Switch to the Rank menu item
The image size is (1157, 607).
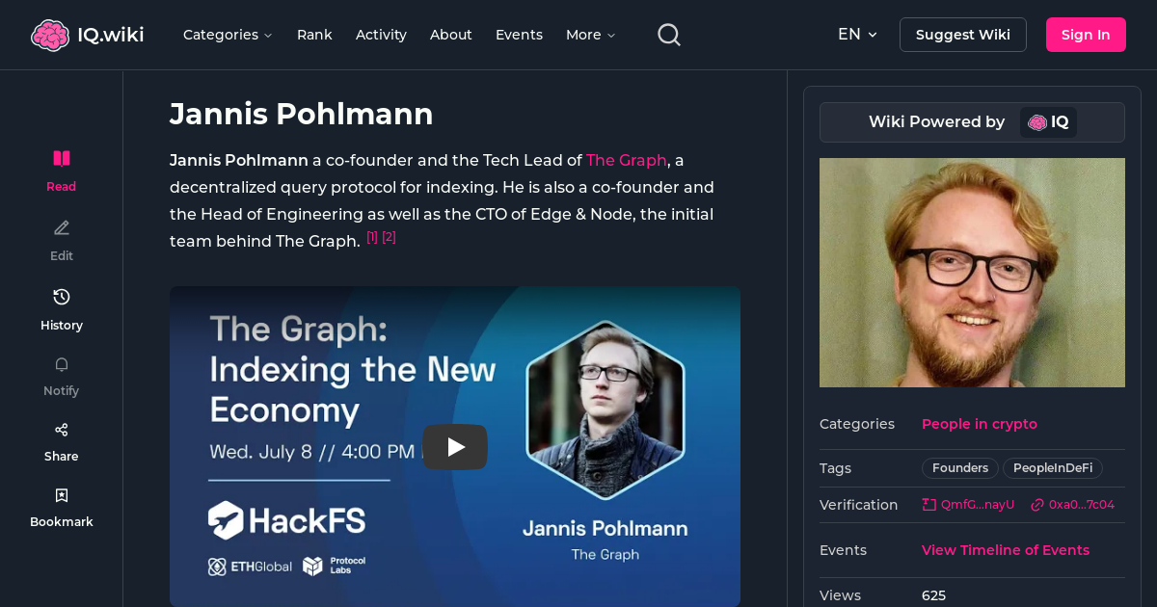pyautogui.click(x=314, y=34)
